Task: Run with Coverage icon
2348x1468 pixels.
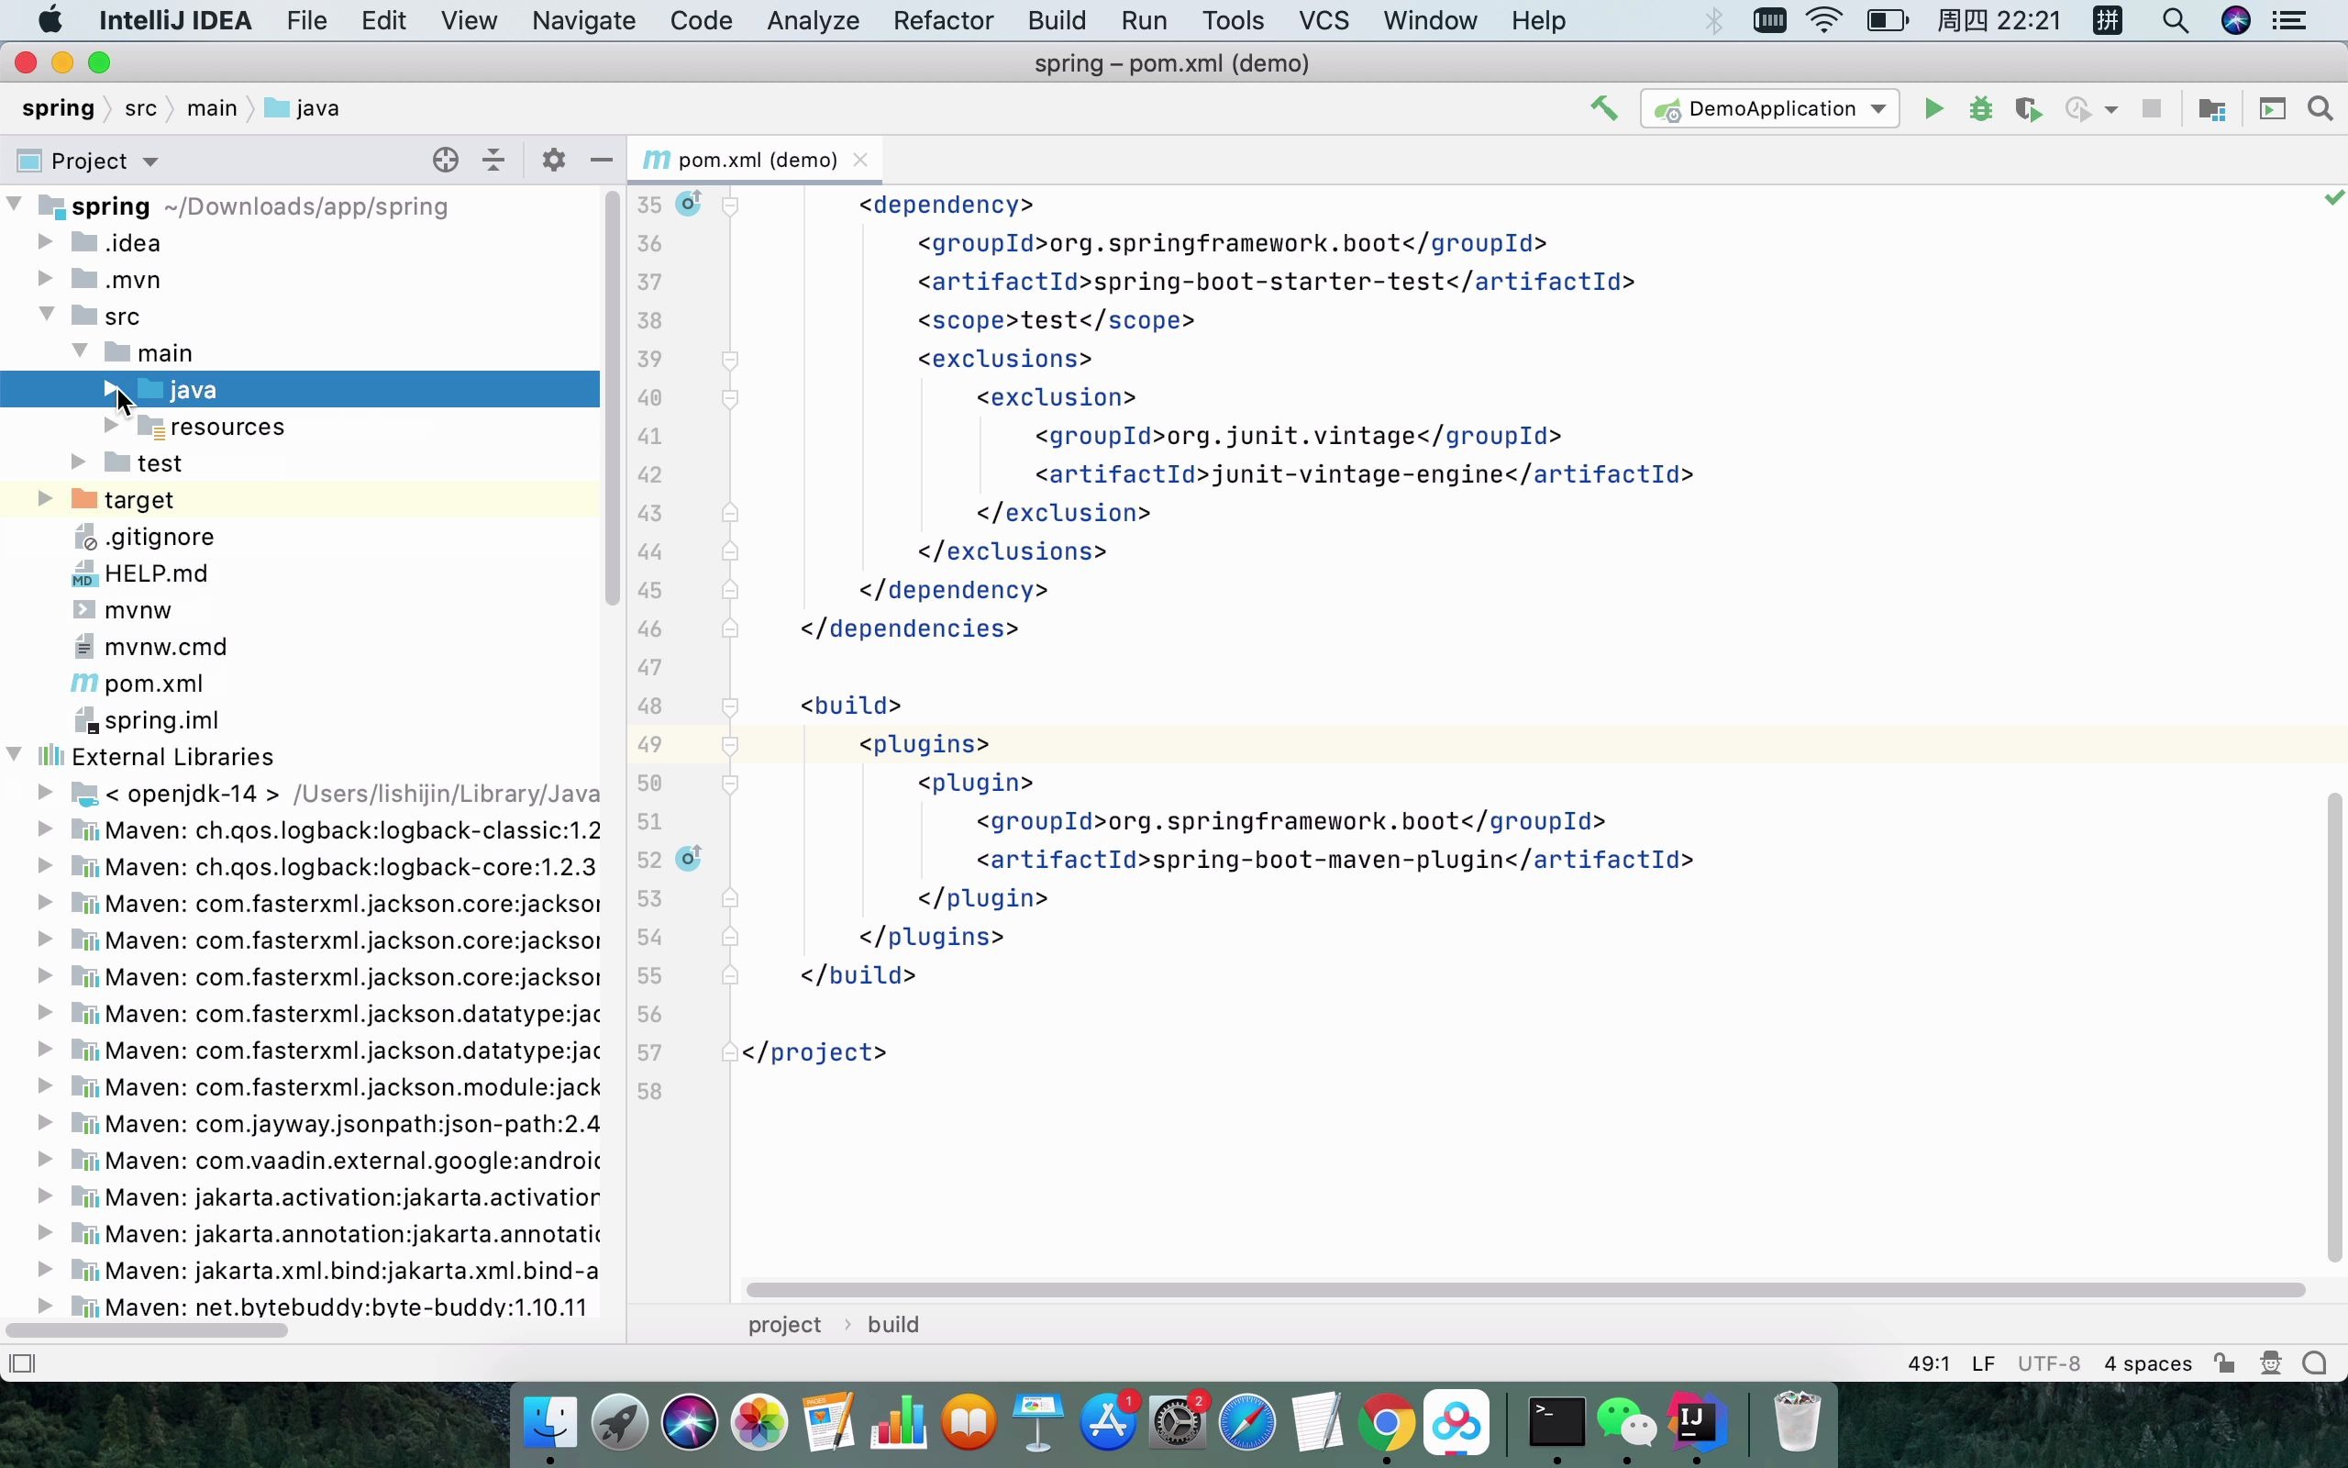Action: click(x=2028, y=109)
